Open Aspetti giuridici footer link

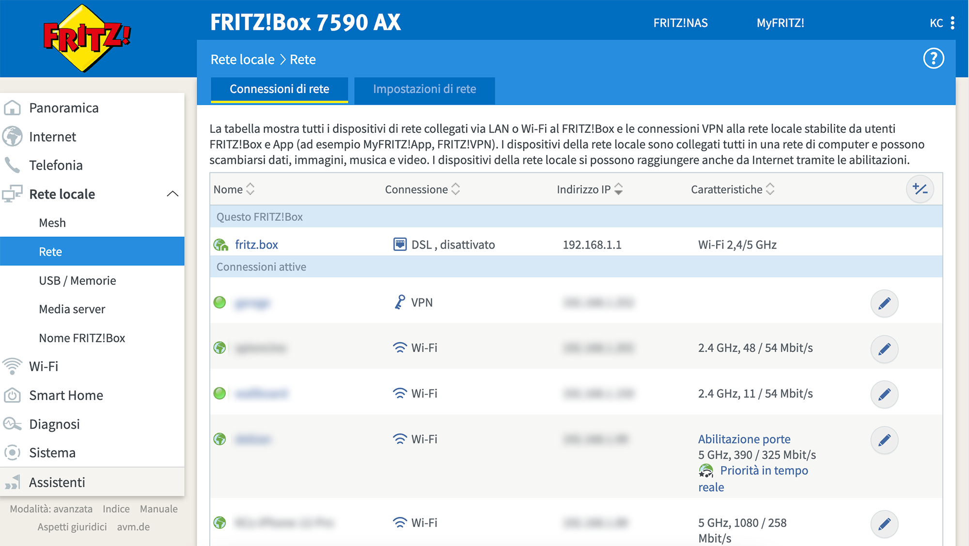pos(72,527)
